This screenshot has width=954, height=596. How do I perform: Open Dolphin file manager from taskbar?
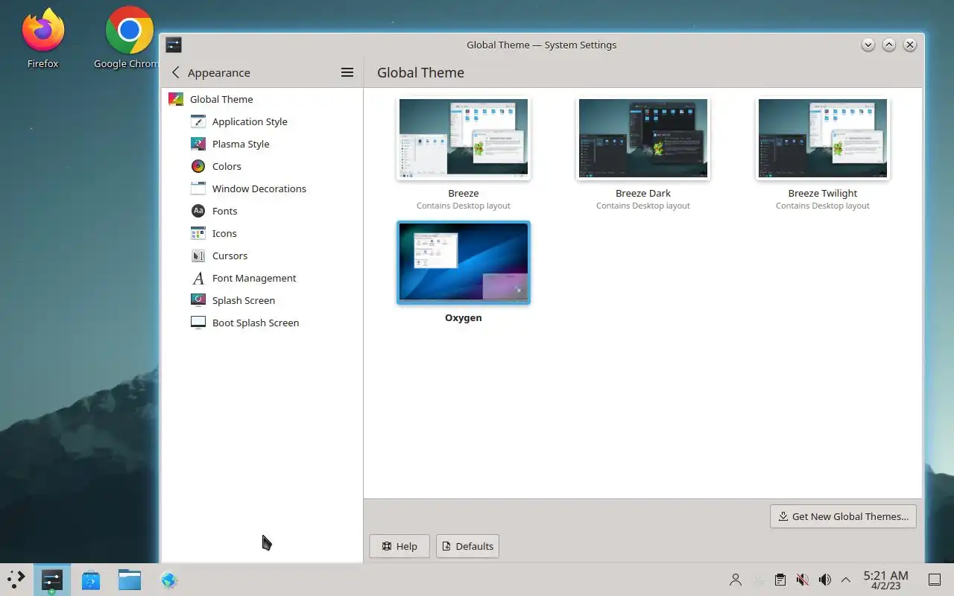point(130,580)
